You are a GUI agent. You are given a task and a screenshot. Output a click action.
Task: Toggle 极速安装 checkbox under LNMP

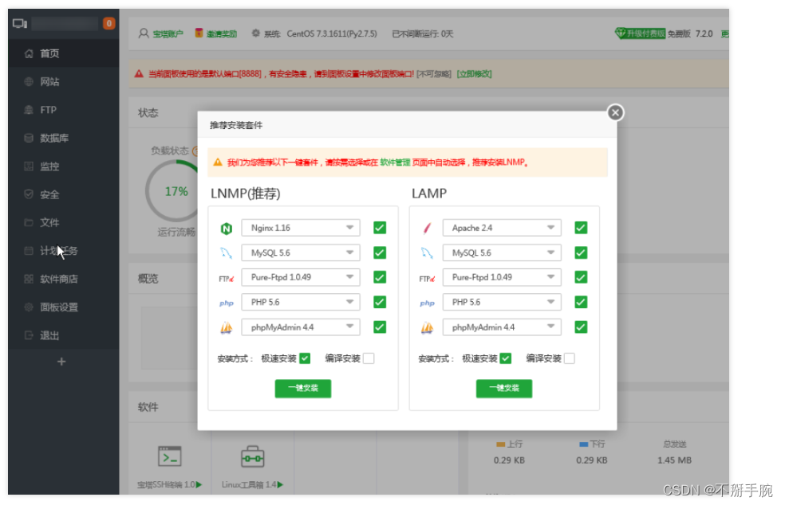point(305,358)
